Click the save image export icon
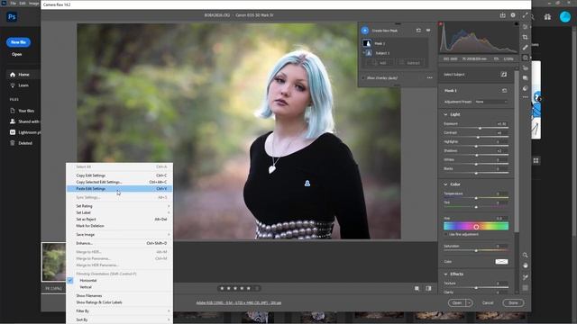This screenshot has height=324, width=577. [503, 15]
